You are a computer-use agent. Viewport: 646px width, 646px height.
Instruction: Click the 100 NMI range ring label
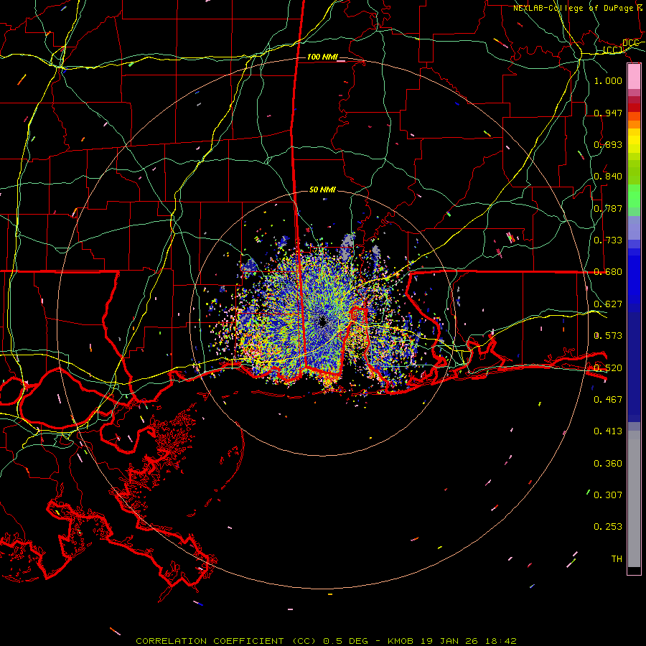(x=322, y=57)
